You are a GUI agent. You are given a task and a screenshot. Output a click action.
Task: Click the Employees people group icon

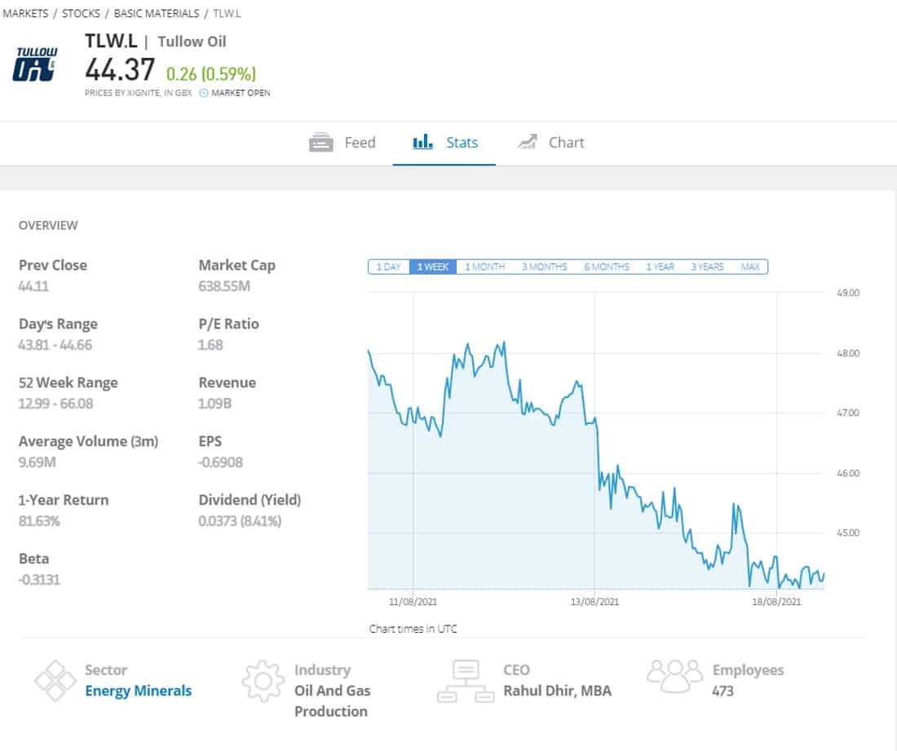tap(675, 676)
